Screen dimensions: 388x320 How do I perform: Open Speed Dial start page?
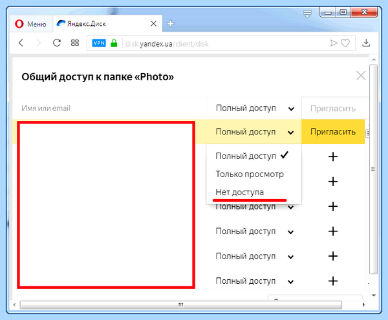coord(75,43)
